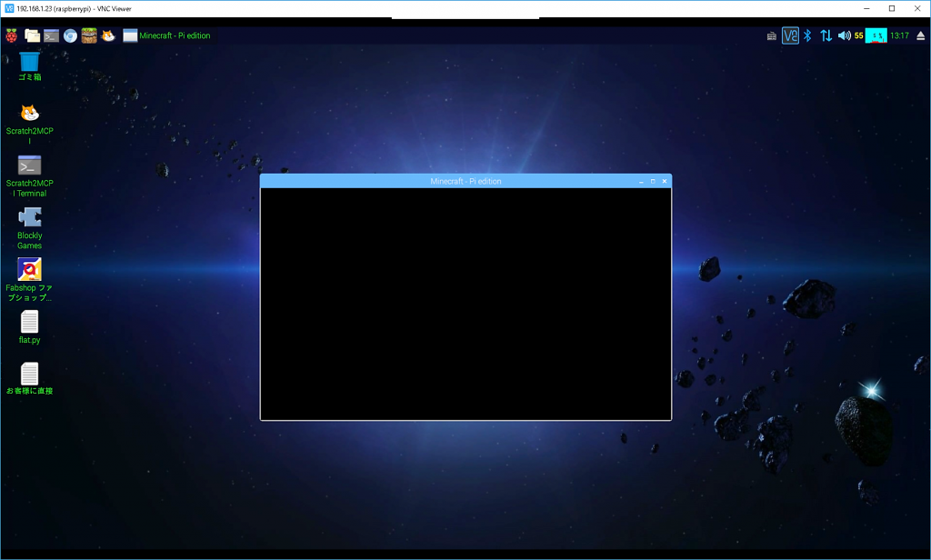
Task: Select the flat.py file on desktop
Action: point(29,327)
